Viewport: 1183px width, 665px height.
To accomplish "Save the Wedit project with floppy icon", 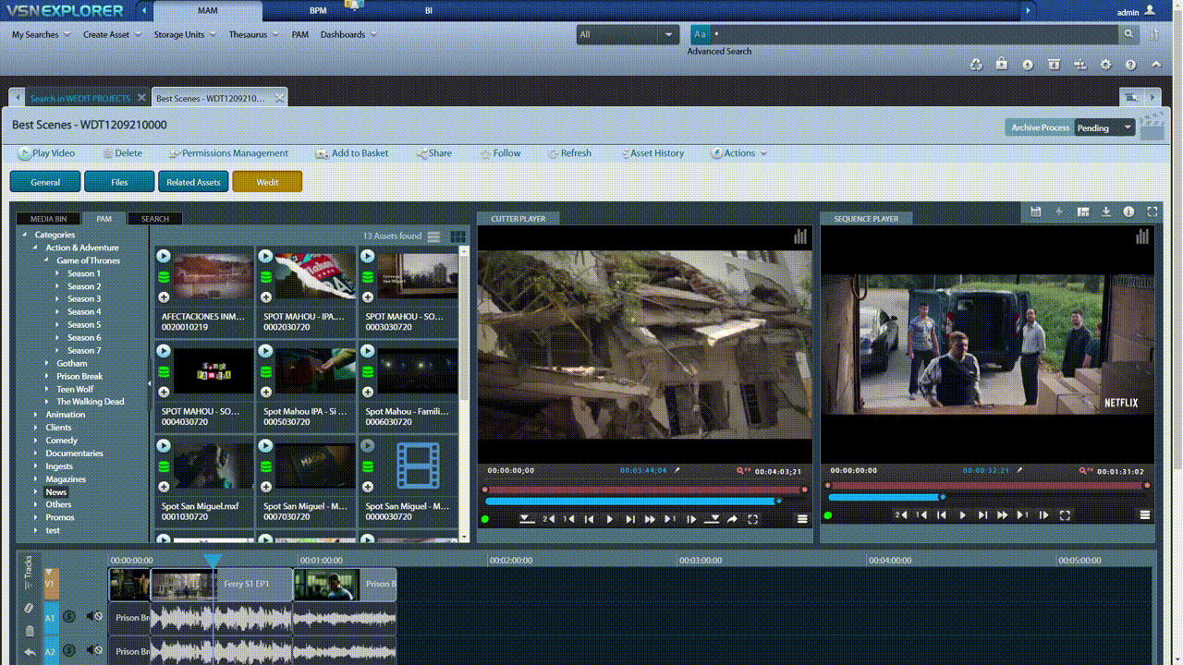I will [x=1036, y=212].
